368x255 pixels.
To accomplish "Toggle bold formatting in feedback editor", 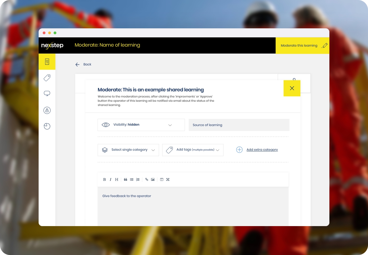I will [x=104, y=179].
